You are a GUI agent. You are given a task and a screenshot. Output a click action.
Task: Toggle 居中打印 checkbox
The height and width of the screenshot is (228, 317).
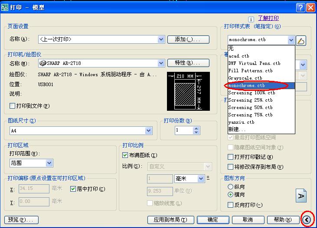click(x=73, y=189)
